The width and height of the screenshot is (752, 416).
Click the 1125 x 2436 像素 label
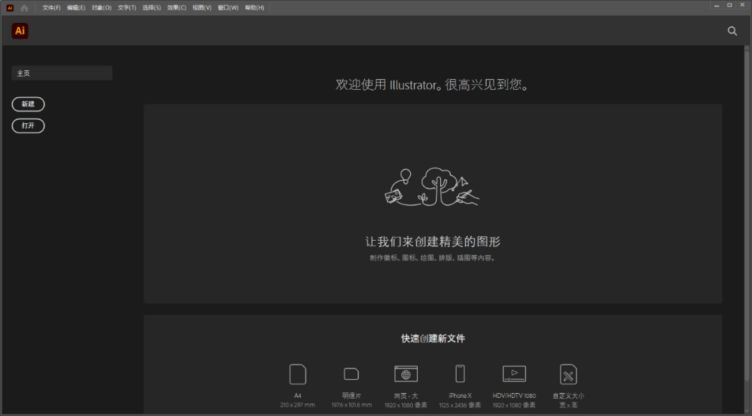[x=460, y=405]
